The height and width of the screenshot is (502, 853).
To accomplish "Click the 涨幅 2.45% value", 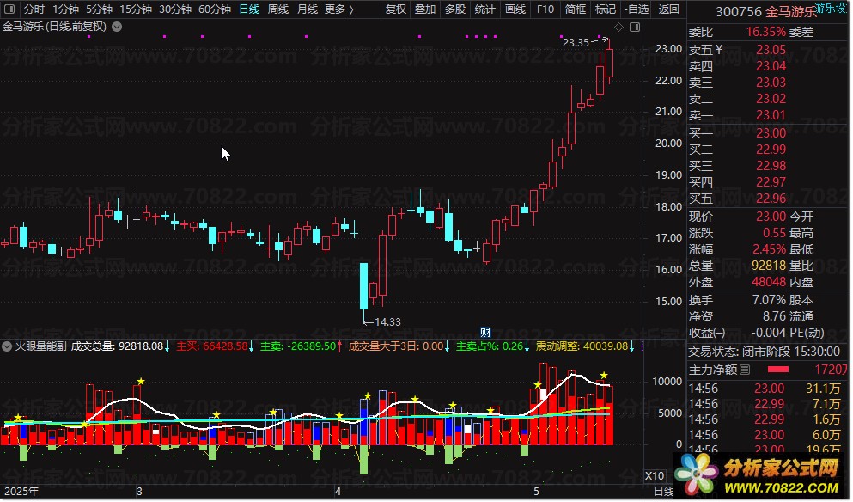I will [769, 249].
